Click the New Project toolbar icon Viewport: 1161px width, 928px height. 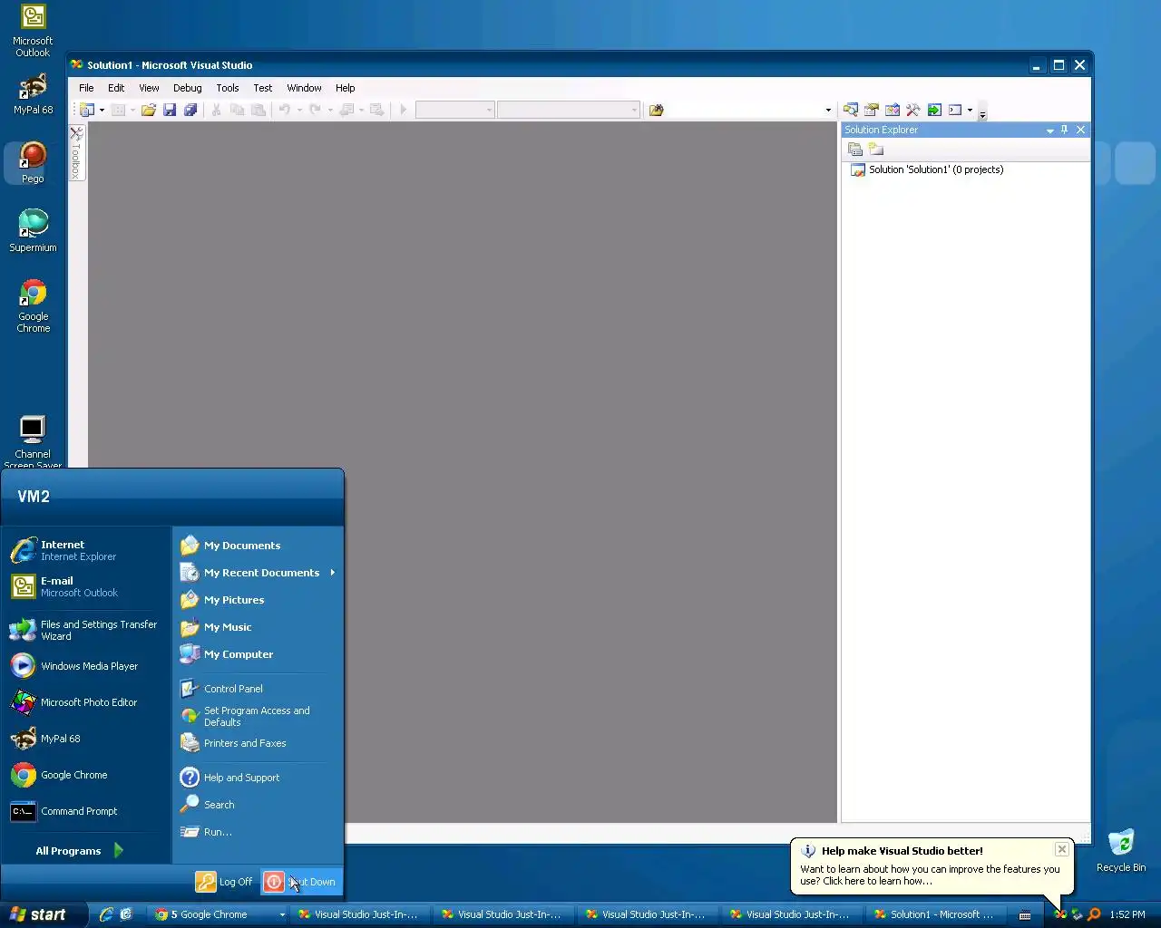(x=87, y=110)
